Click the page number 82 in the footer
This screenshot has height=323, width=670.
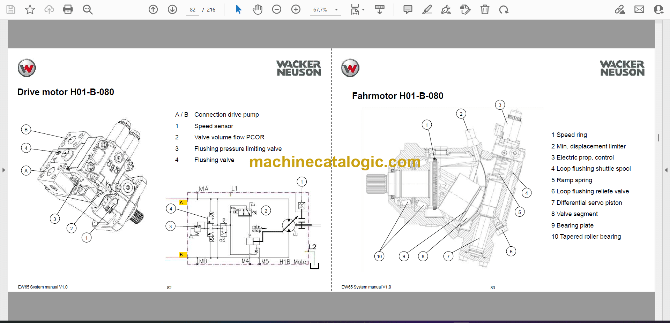[x=169, y=288]
